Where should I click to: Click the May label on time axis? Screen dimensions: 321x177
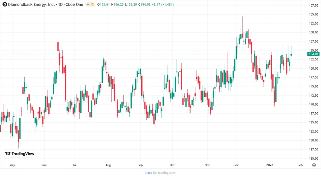click(12, 165)
